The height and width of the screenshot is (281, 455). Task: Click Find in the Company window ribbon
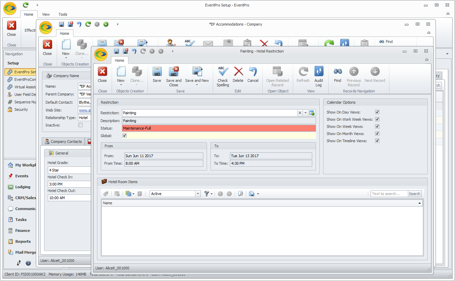click(x=386, y=42)
